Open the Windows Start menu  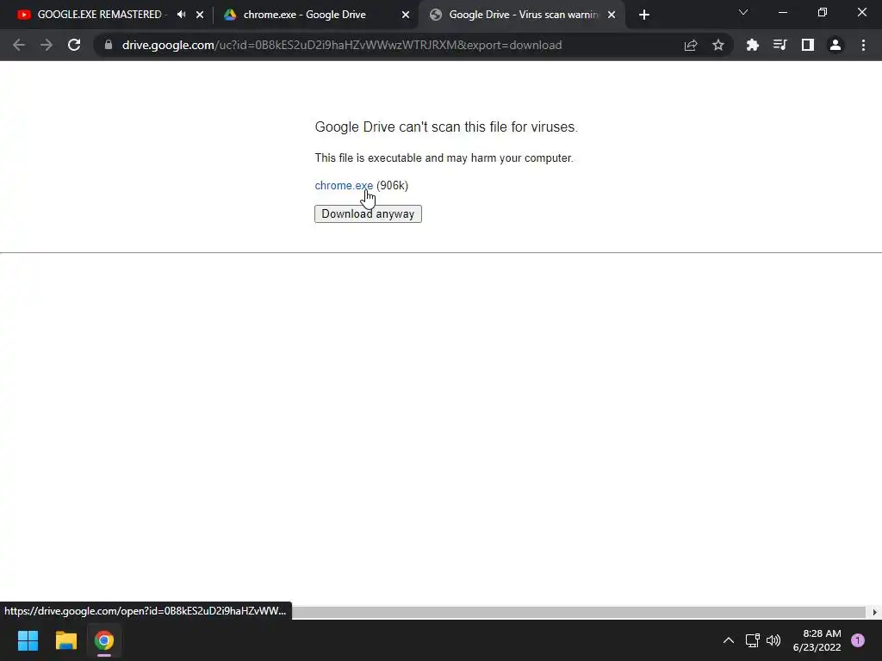28,640
